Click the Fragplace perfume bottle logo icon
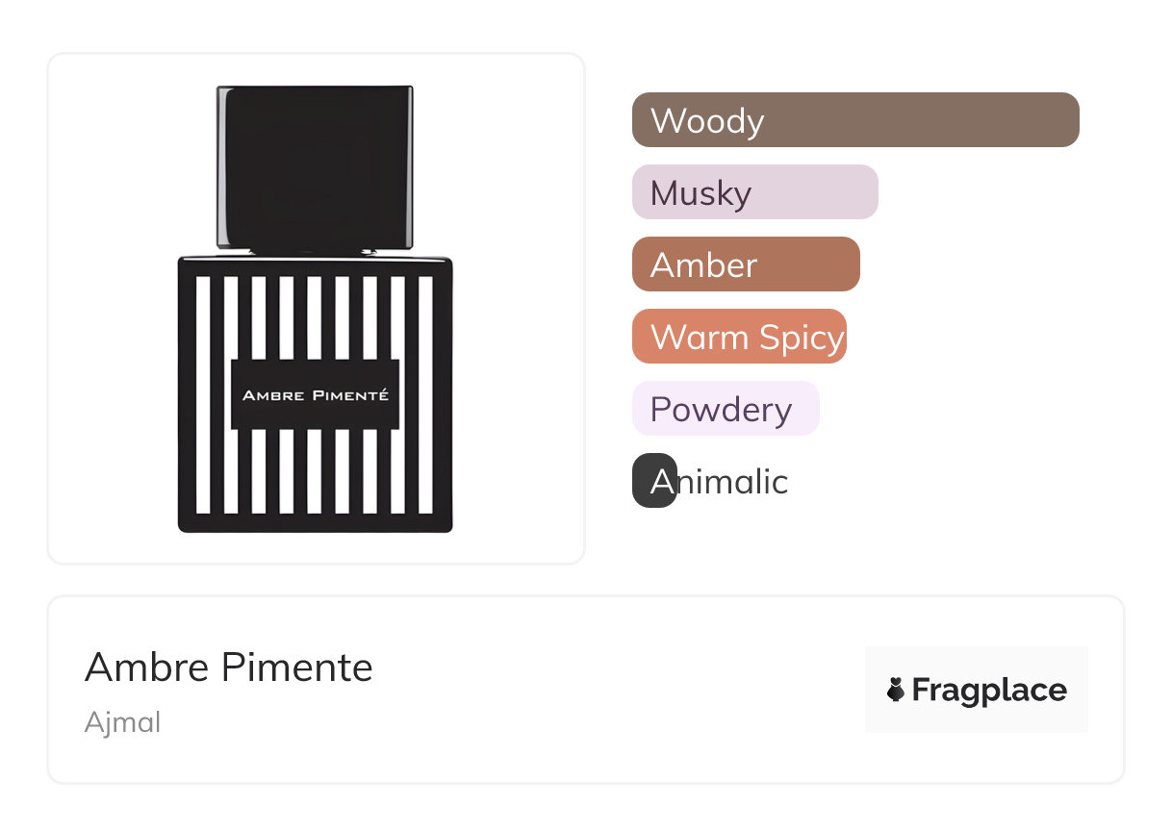Screen dimensions: 1172x831 click(x=896, y=690)
